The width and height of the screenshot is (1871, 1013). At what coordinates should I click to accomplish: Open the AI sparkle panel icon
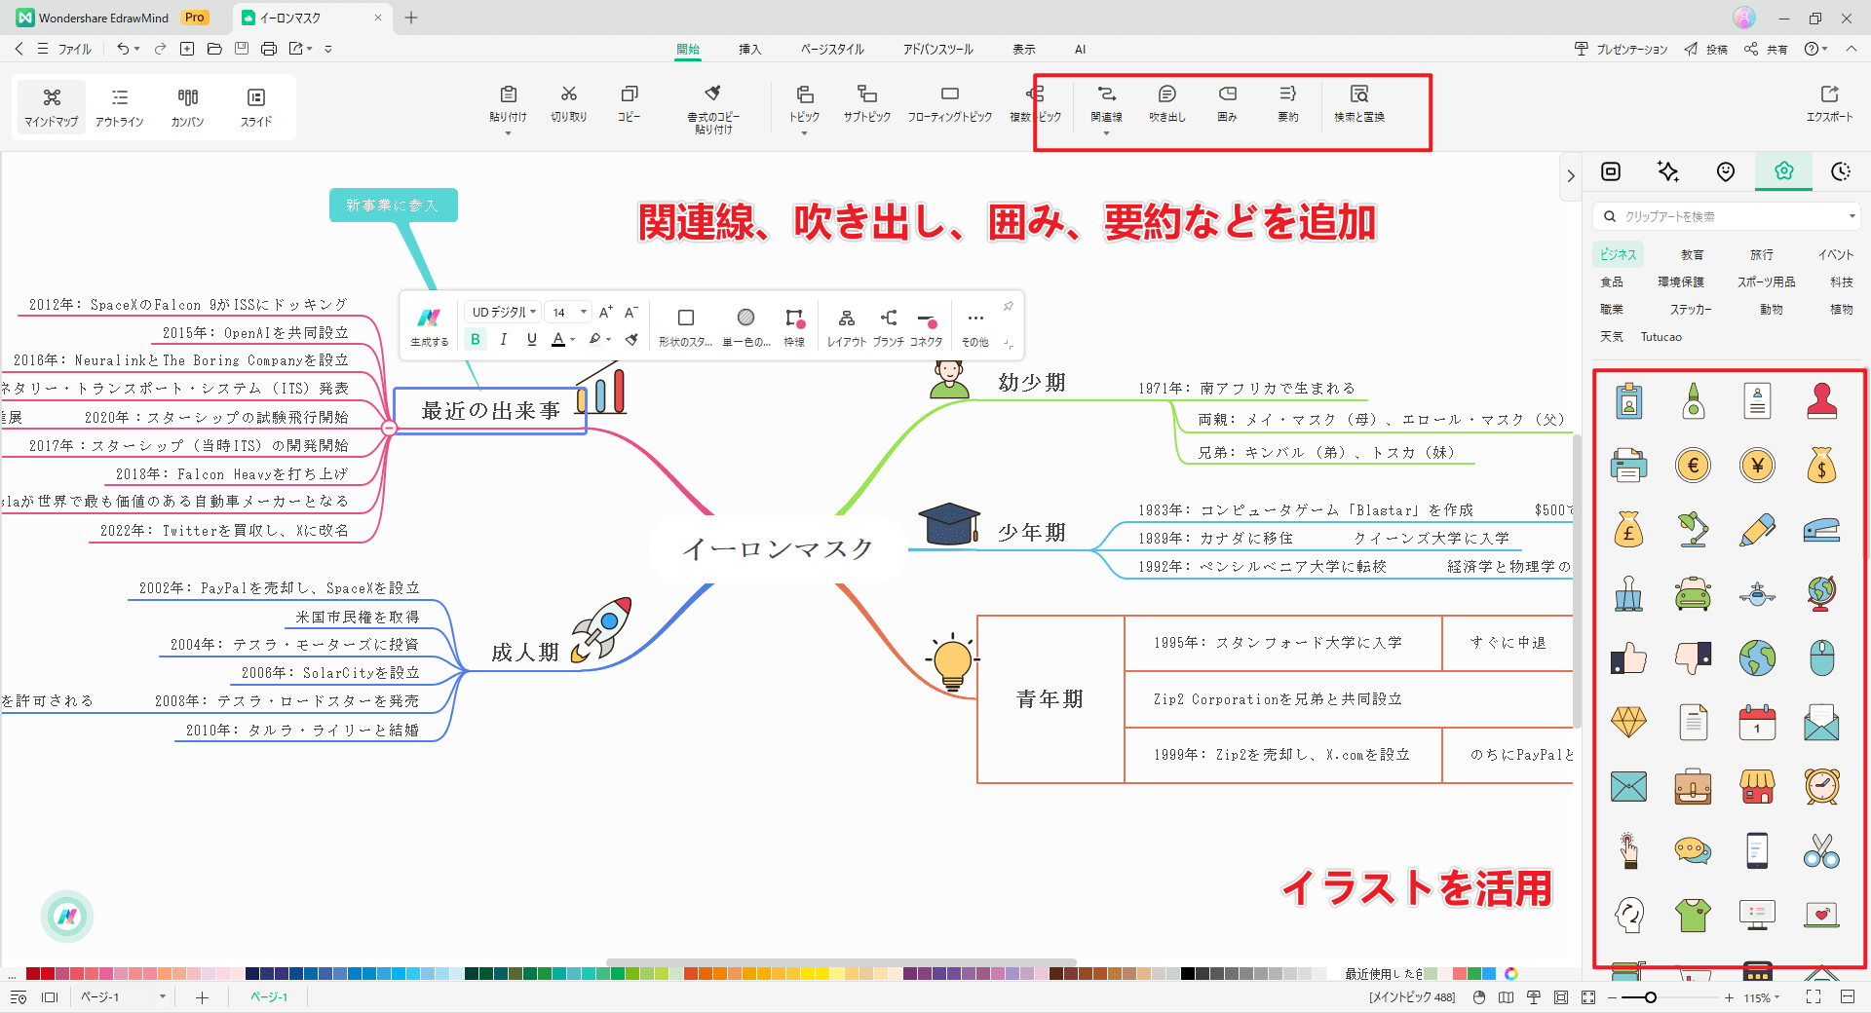point(1668,171)
